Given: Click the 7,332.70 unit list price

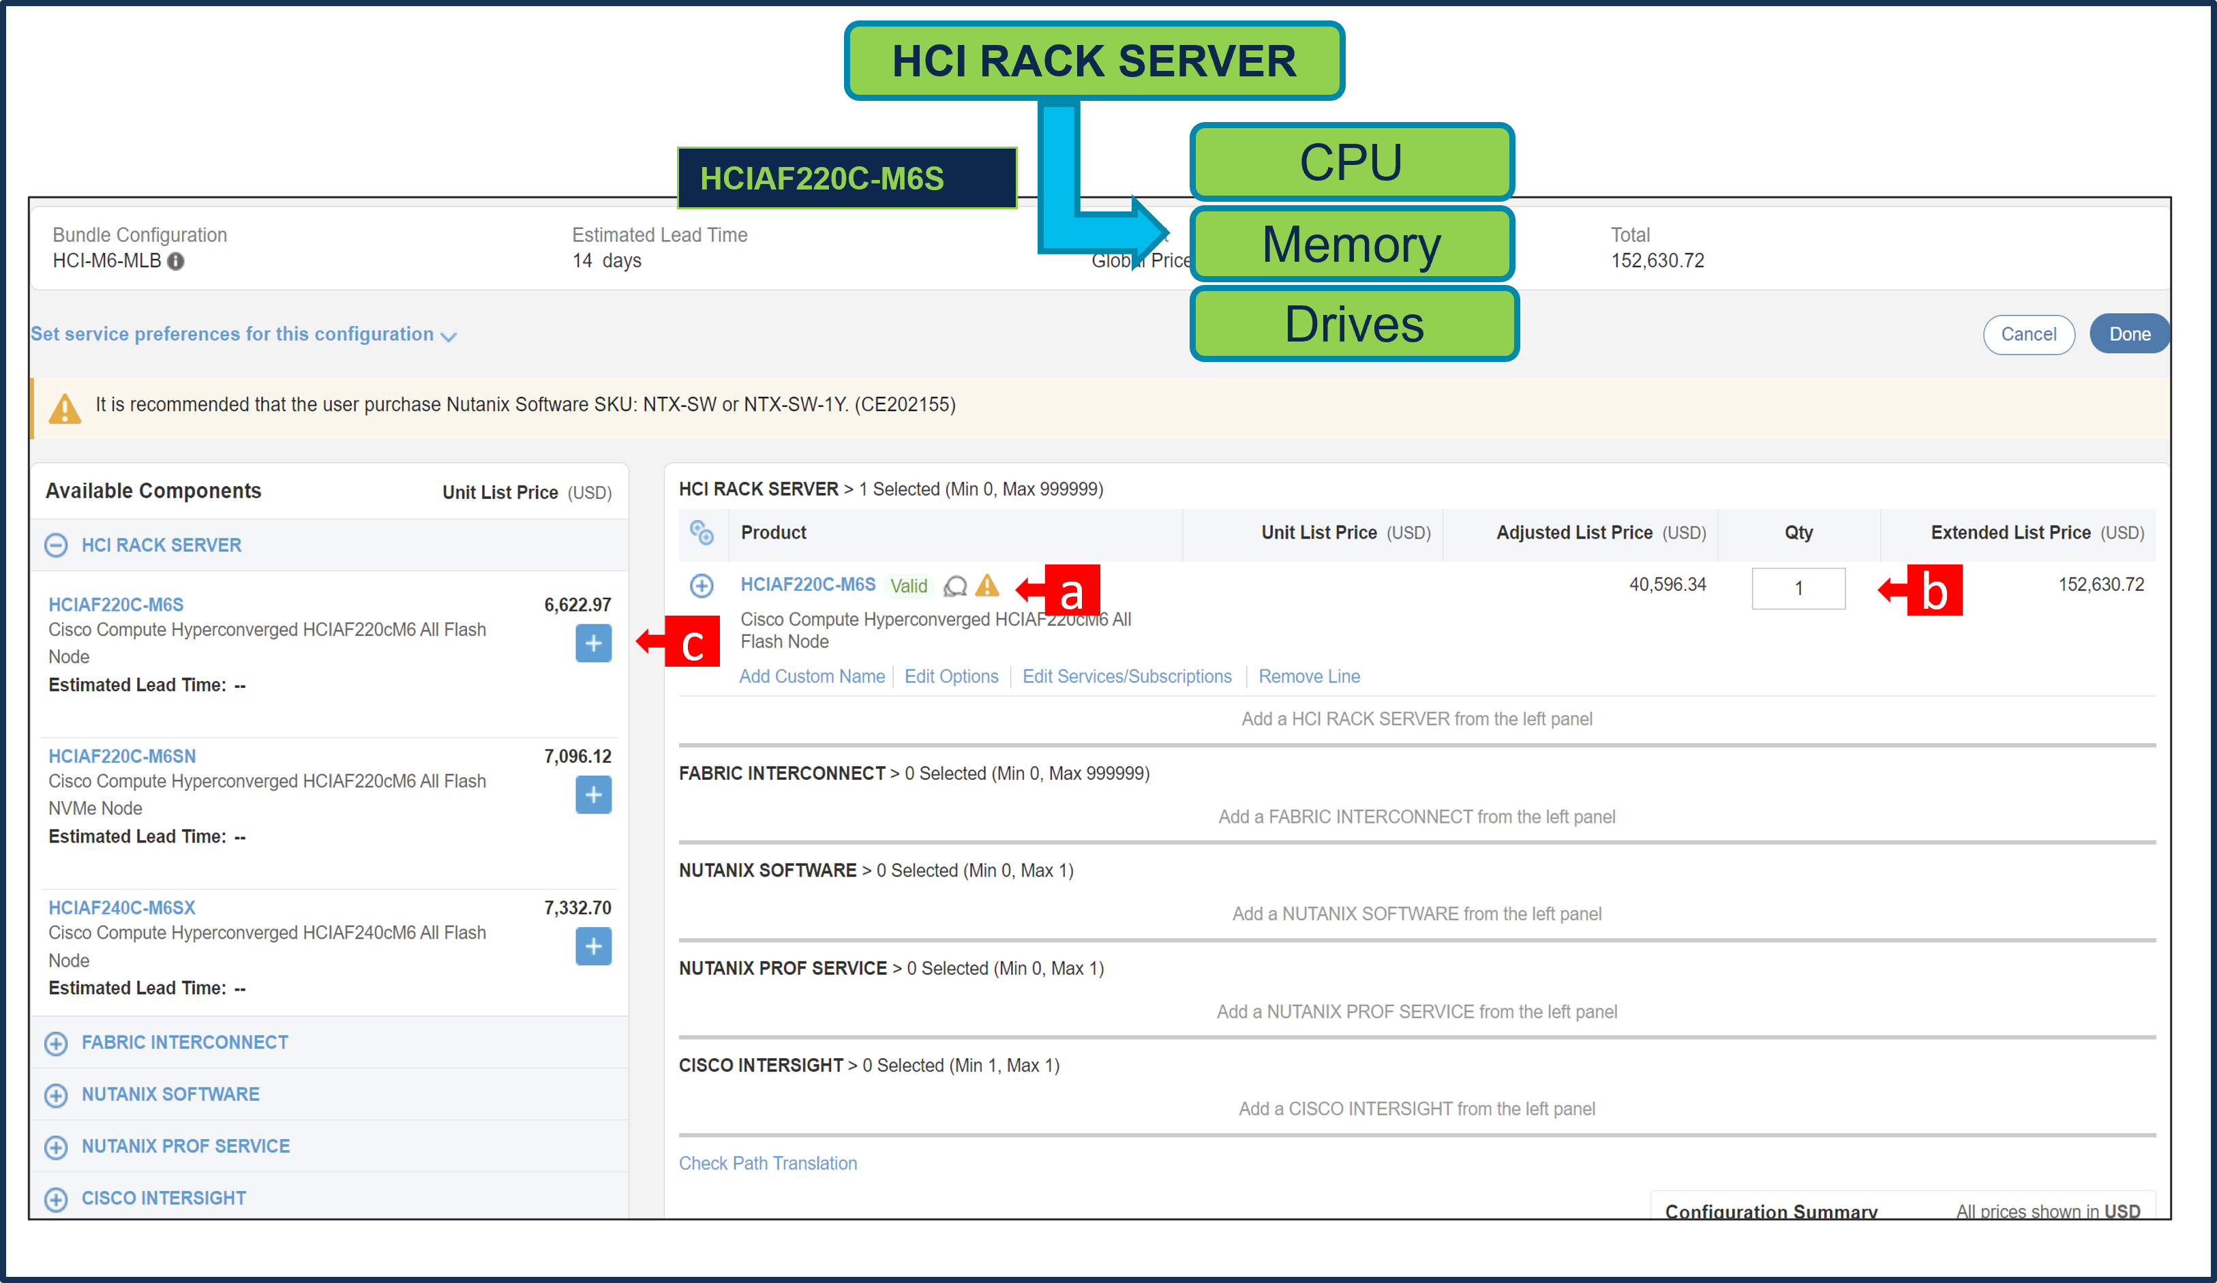Looking at the screenshot, I should (x=578, y=907).
